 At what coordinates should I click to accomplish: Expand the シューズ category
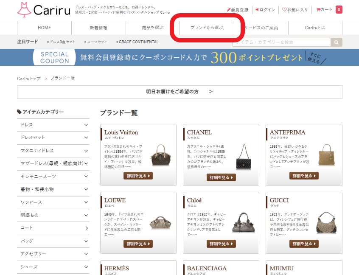tap(53, 267)
